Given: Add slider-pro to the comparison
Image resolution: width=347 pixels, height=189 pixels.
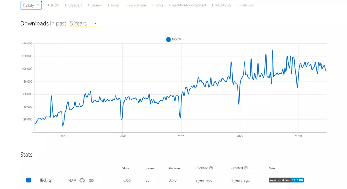Looking at the screenshot, I should coord(245,5).
